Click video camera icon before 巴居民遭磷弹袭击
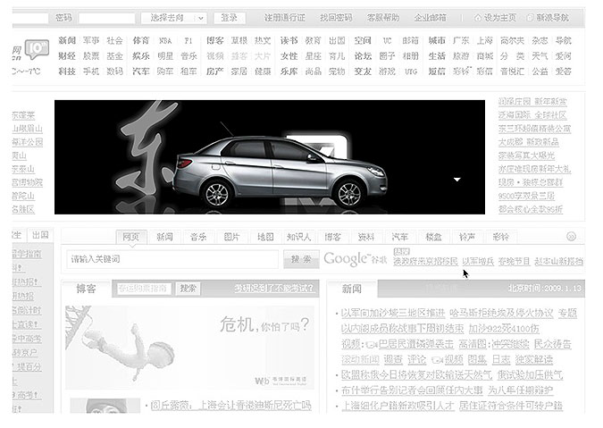Screen dimensions: 603x428 tap(372, 345)
